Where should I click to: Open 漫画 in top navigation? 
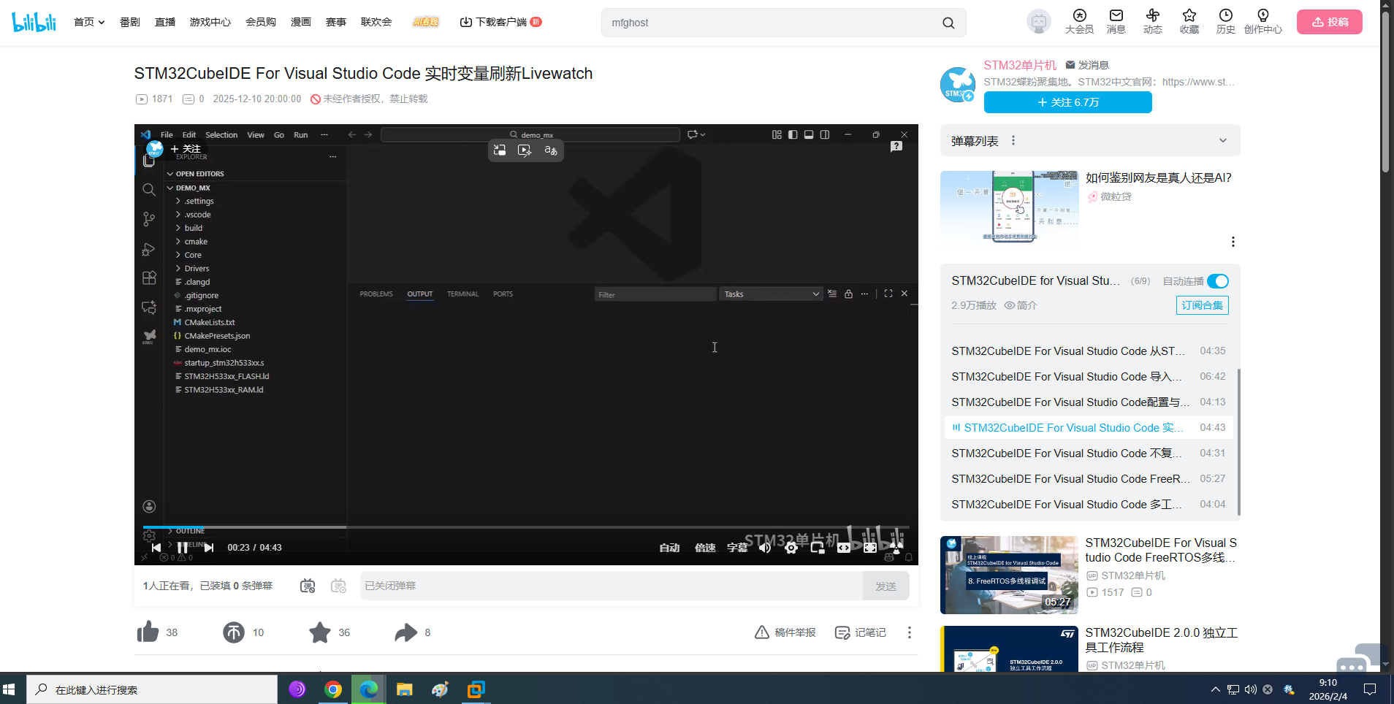[301, 22]
